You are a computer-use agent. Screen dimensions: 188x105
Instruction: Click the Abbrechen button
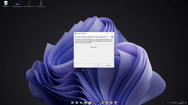click(x=108, y=65)
